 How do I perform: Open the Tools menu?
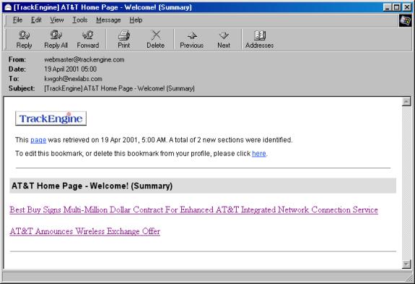(80, 20)
